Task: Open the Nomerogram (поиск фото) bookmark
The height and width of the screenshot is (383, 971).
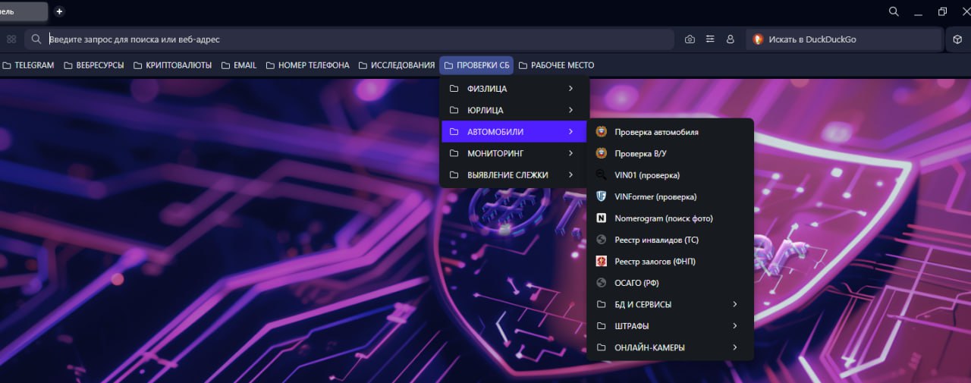Action: pos(663,218)
